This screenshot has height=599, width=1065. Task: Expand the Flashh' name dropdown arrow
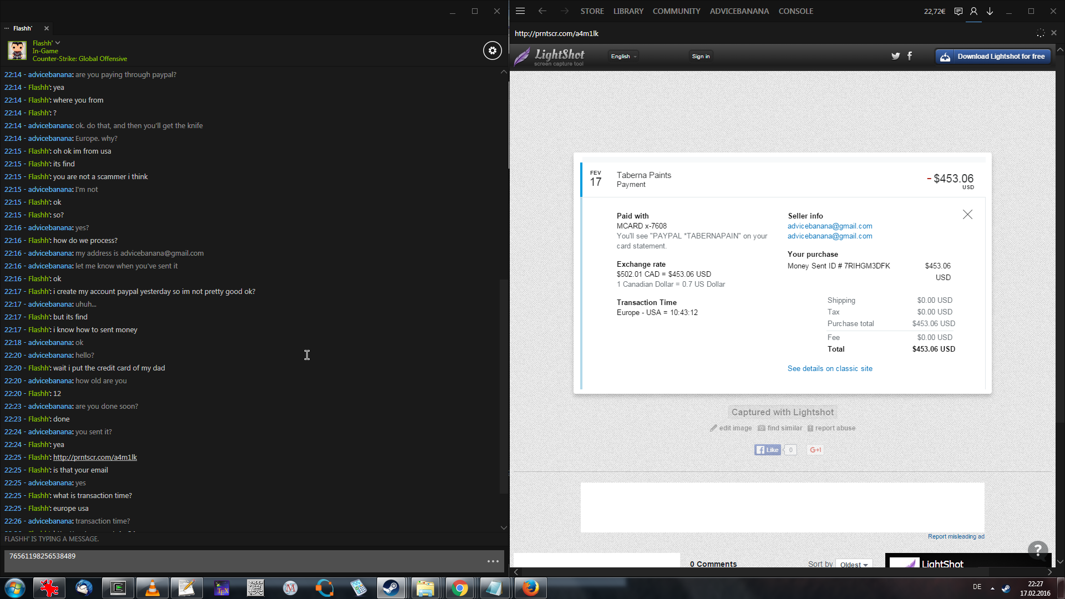[x=58, y=43]
